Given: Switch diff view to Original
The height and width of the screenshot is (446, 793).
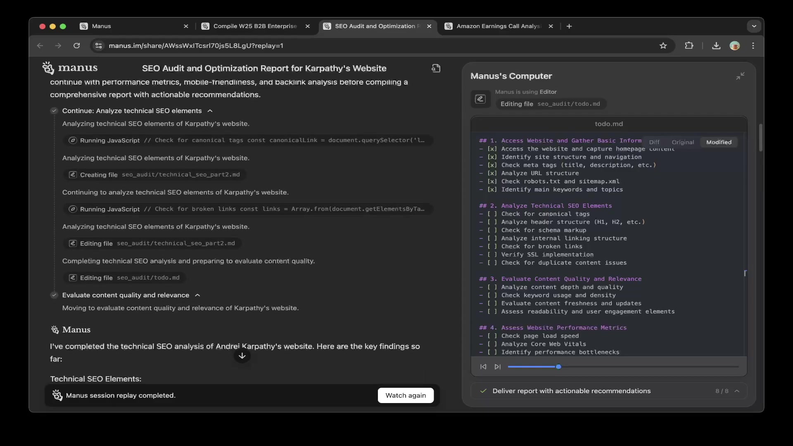Looking at the screenshot, I should 682,142.
